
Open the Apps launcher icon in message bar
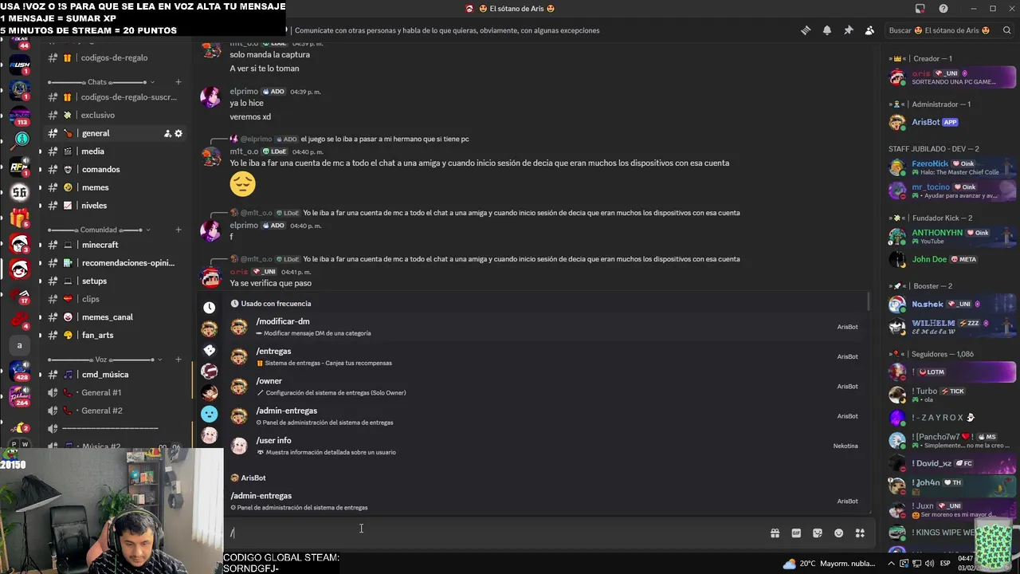click(x=860, y=533)
